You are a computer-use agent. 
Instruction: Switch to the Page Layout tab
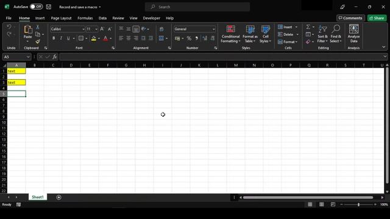click(61, 18)
